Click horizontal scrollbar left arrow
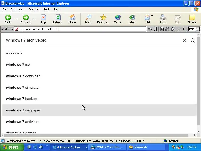This screenshot has height=151, width=201. 2,135
